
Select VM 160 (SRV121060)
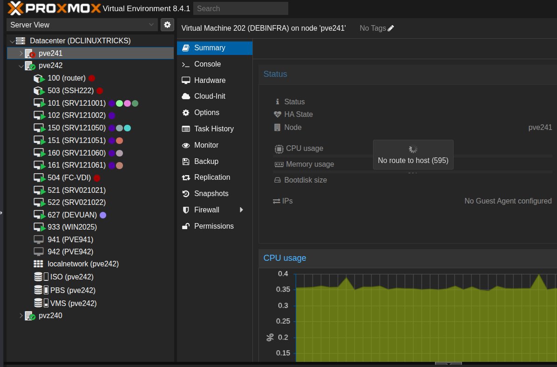tap(77, 153)
